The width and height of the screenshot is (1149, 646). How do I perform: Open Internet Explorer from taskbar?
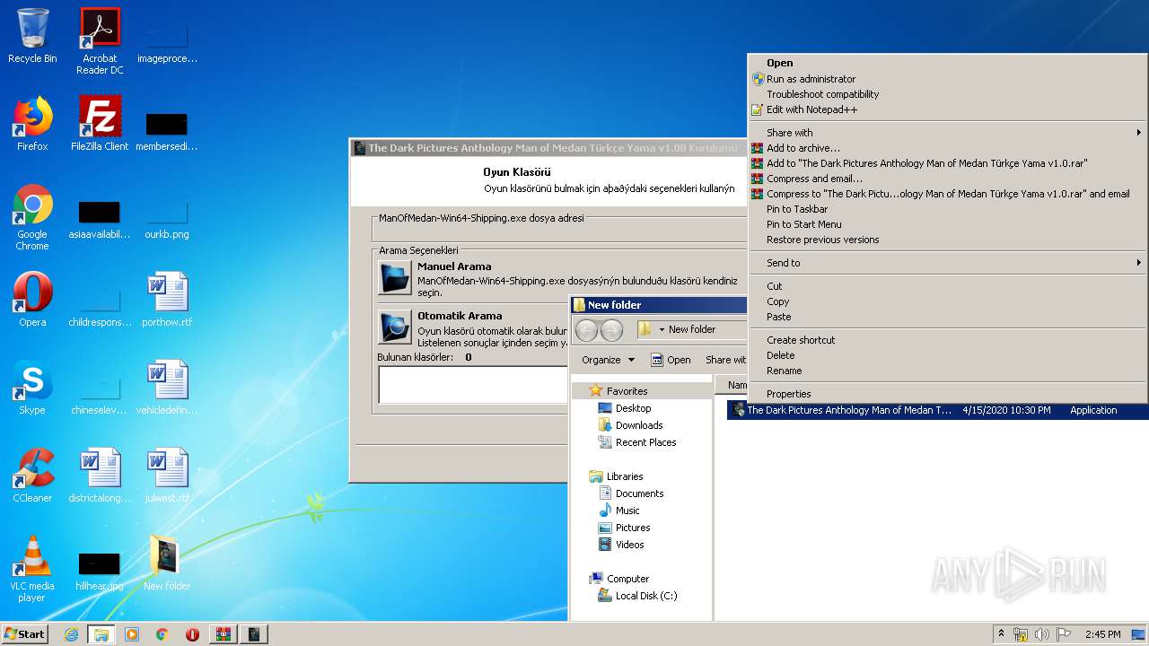tap(71, 634)
